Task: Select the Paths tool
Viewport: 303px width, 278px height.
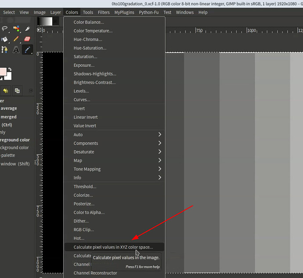Action: [x=5, y=50]
